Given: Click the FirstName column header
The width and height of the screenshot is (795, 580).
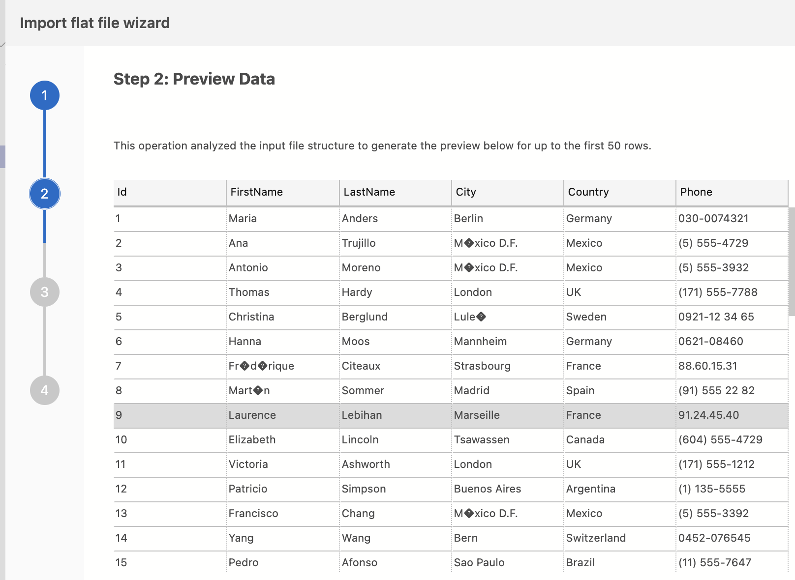Looking at the screenshot, I should (x=283, y=192).
